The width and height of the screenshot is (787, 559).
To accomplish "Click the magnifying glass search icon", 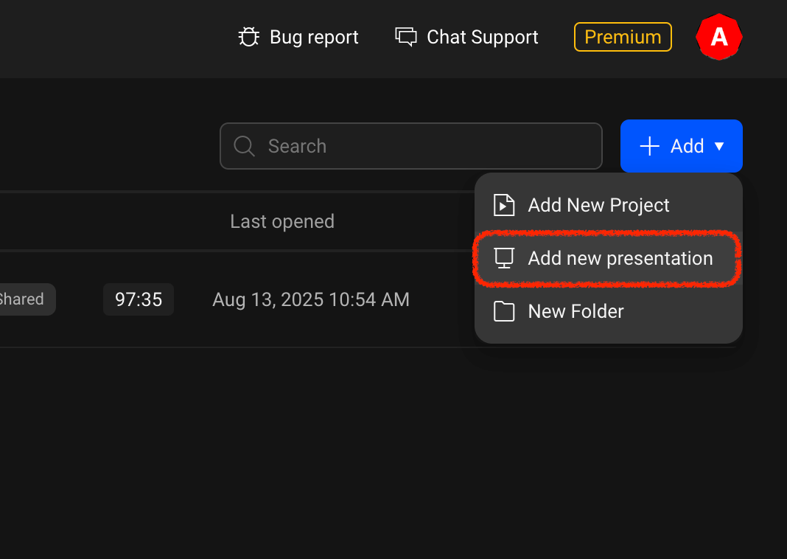I will pyautogui.click(x=245, y=146).
